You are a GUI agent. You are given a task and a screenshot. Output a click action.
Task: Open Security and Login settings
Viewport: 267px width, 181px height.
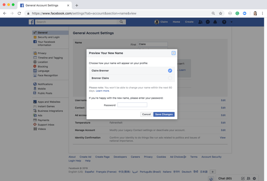pyautogui.click(x=49, y=37)
